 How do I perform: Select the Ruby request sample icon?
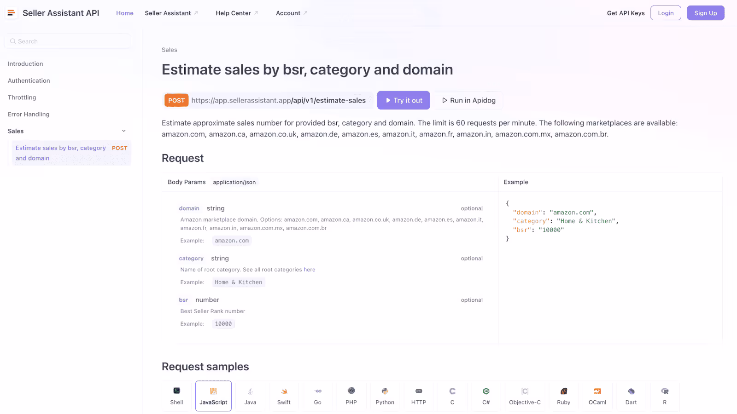564,391
